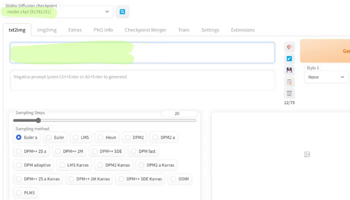Select the DDIM sampling method

[x=179, y=179]
